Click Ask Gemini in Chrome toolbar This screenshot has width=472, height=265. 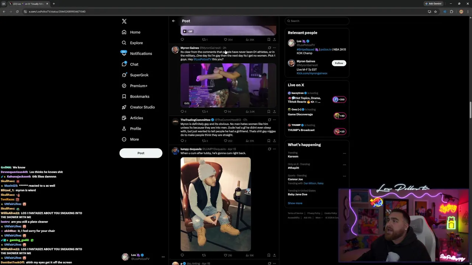click(433, 4)
